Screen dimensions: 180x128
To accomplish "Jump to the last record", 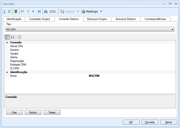I will click(39, 11).
